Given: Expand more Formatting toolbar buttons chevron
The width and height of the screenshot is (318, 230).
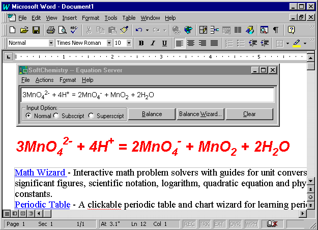Looking at the screenshot, I should point(312,40).
